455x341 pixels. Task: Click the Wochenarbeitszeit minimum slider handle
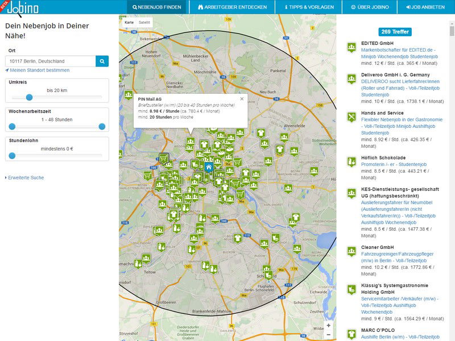click(12, 126)
